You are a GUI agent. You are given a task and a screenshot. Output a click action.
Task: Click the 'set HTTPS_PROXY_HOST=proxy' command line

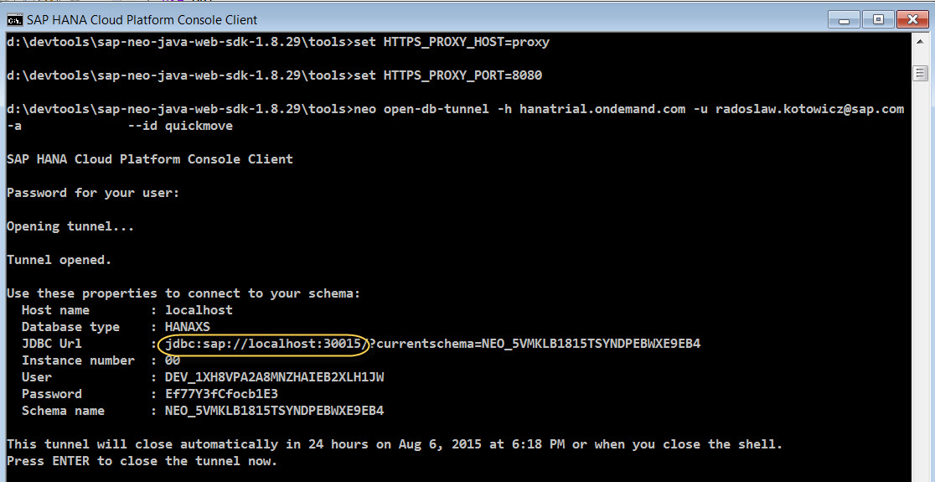tap(452, 43)
